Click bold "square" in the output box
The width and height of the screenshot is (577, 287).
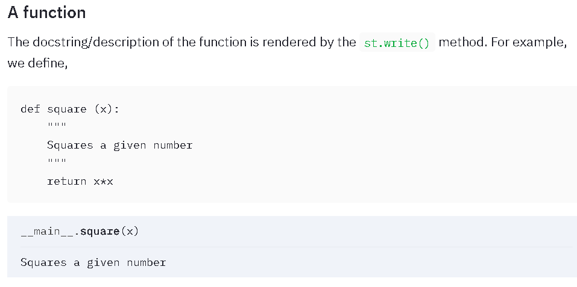[x=99, y=232]
